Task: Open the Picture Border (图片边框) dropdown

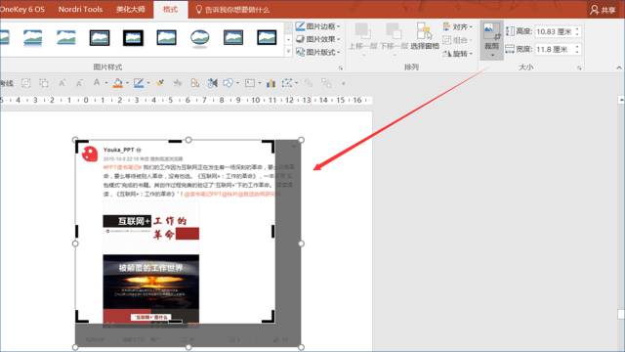Action: point(317,26)
